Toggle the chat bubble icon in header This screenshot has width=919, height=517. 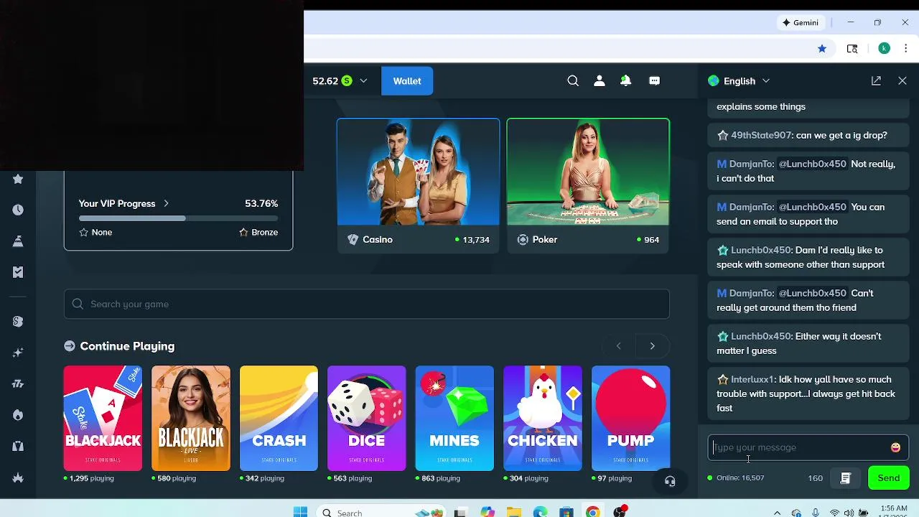pyautogui.click(x=654, y=81)
